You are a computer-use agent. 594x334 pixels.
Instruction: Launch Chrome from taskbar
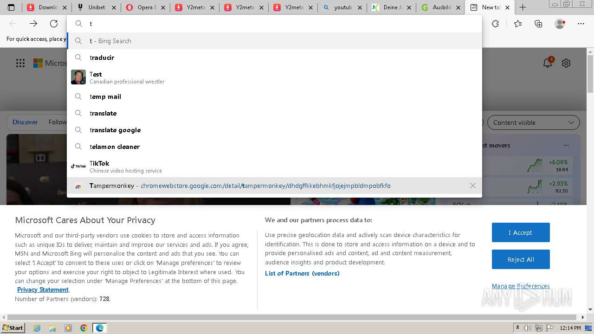coord(84,328)
